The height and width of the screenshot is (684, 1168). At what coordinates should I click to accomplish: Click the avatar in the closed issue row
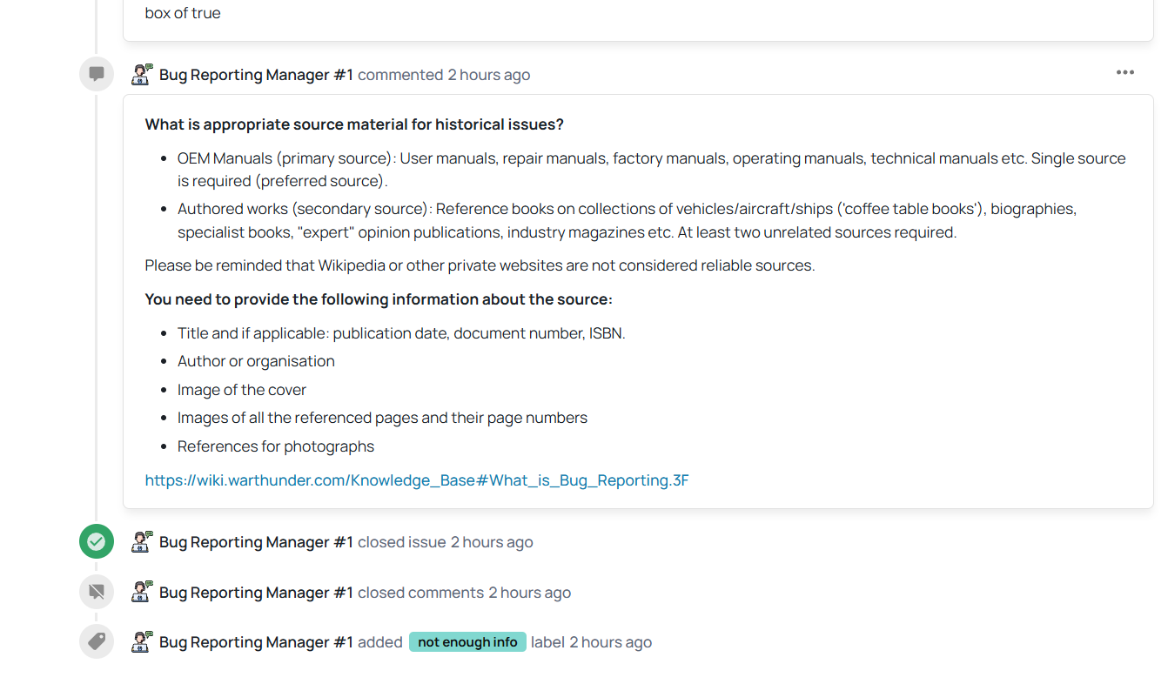(142, 542)
